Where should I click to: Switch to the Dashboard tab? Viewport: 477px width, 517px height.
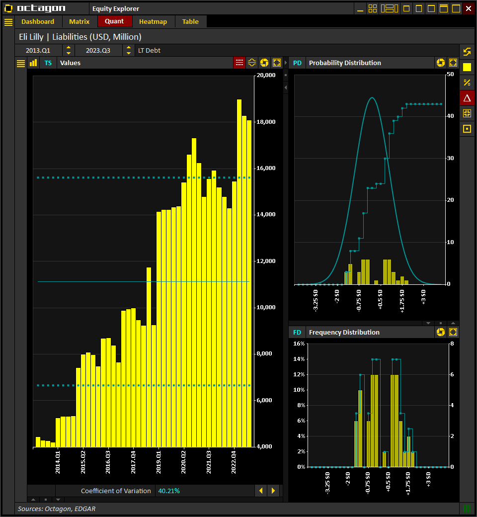tap(38, 22)
